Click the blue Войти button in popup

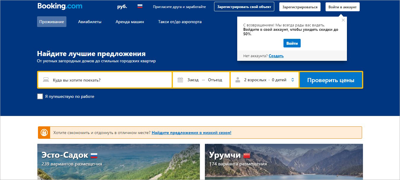(x=292, y=43)
